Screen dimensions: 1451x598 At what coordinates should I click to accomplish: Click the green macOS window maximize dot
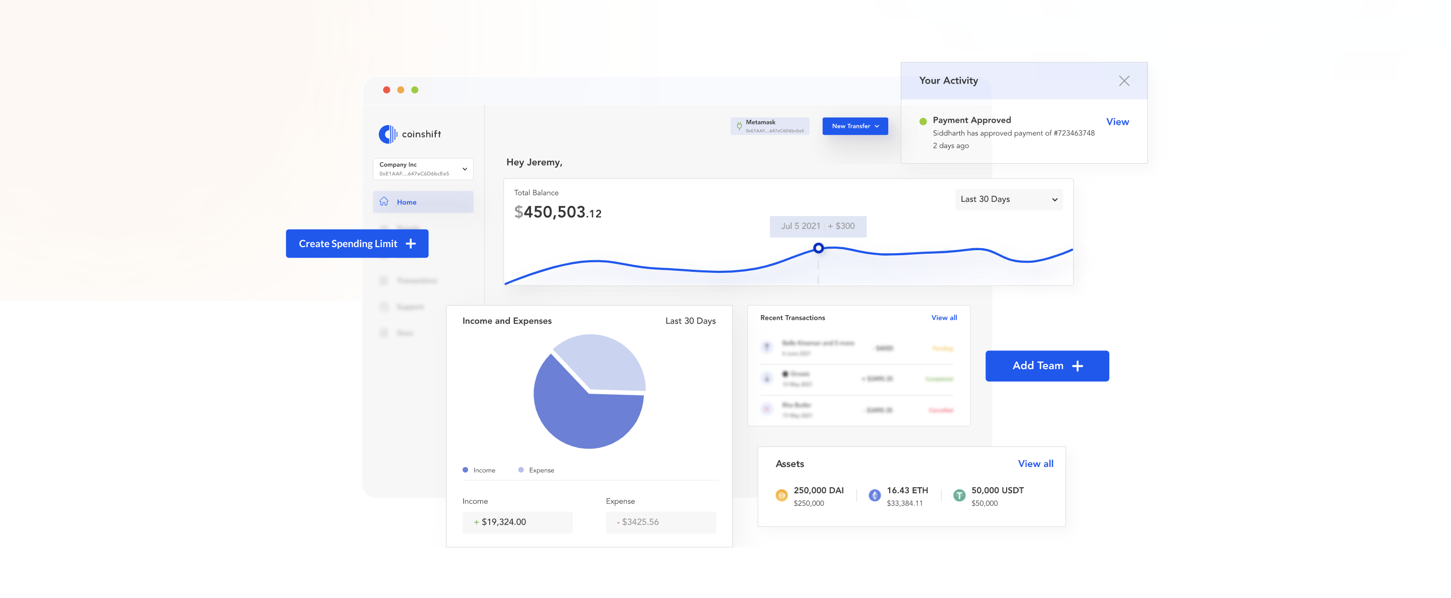[415, 90]
